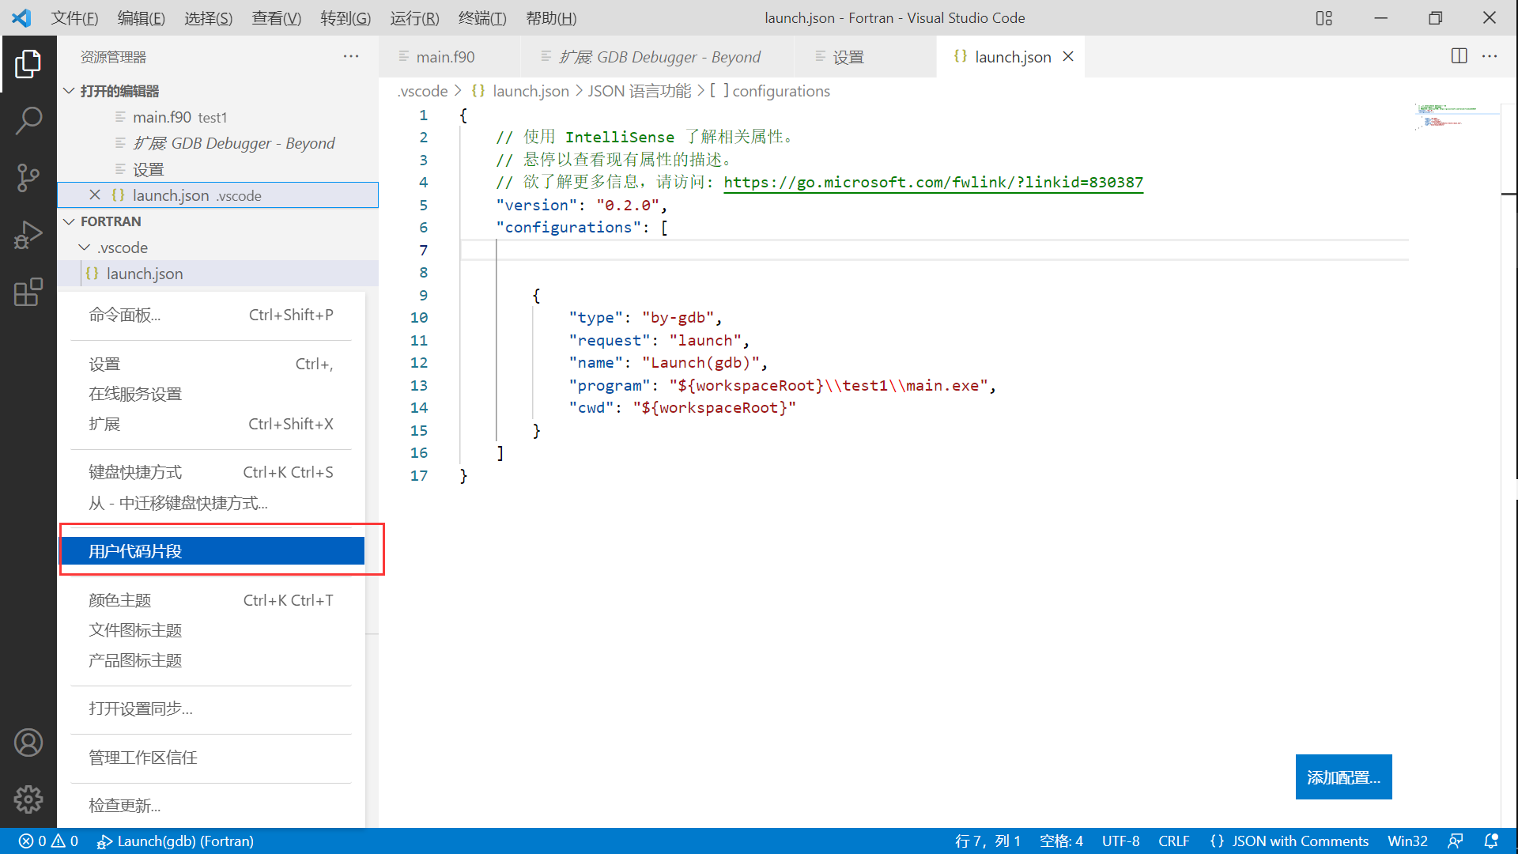Click the Manage gear icon

[28, 799]
